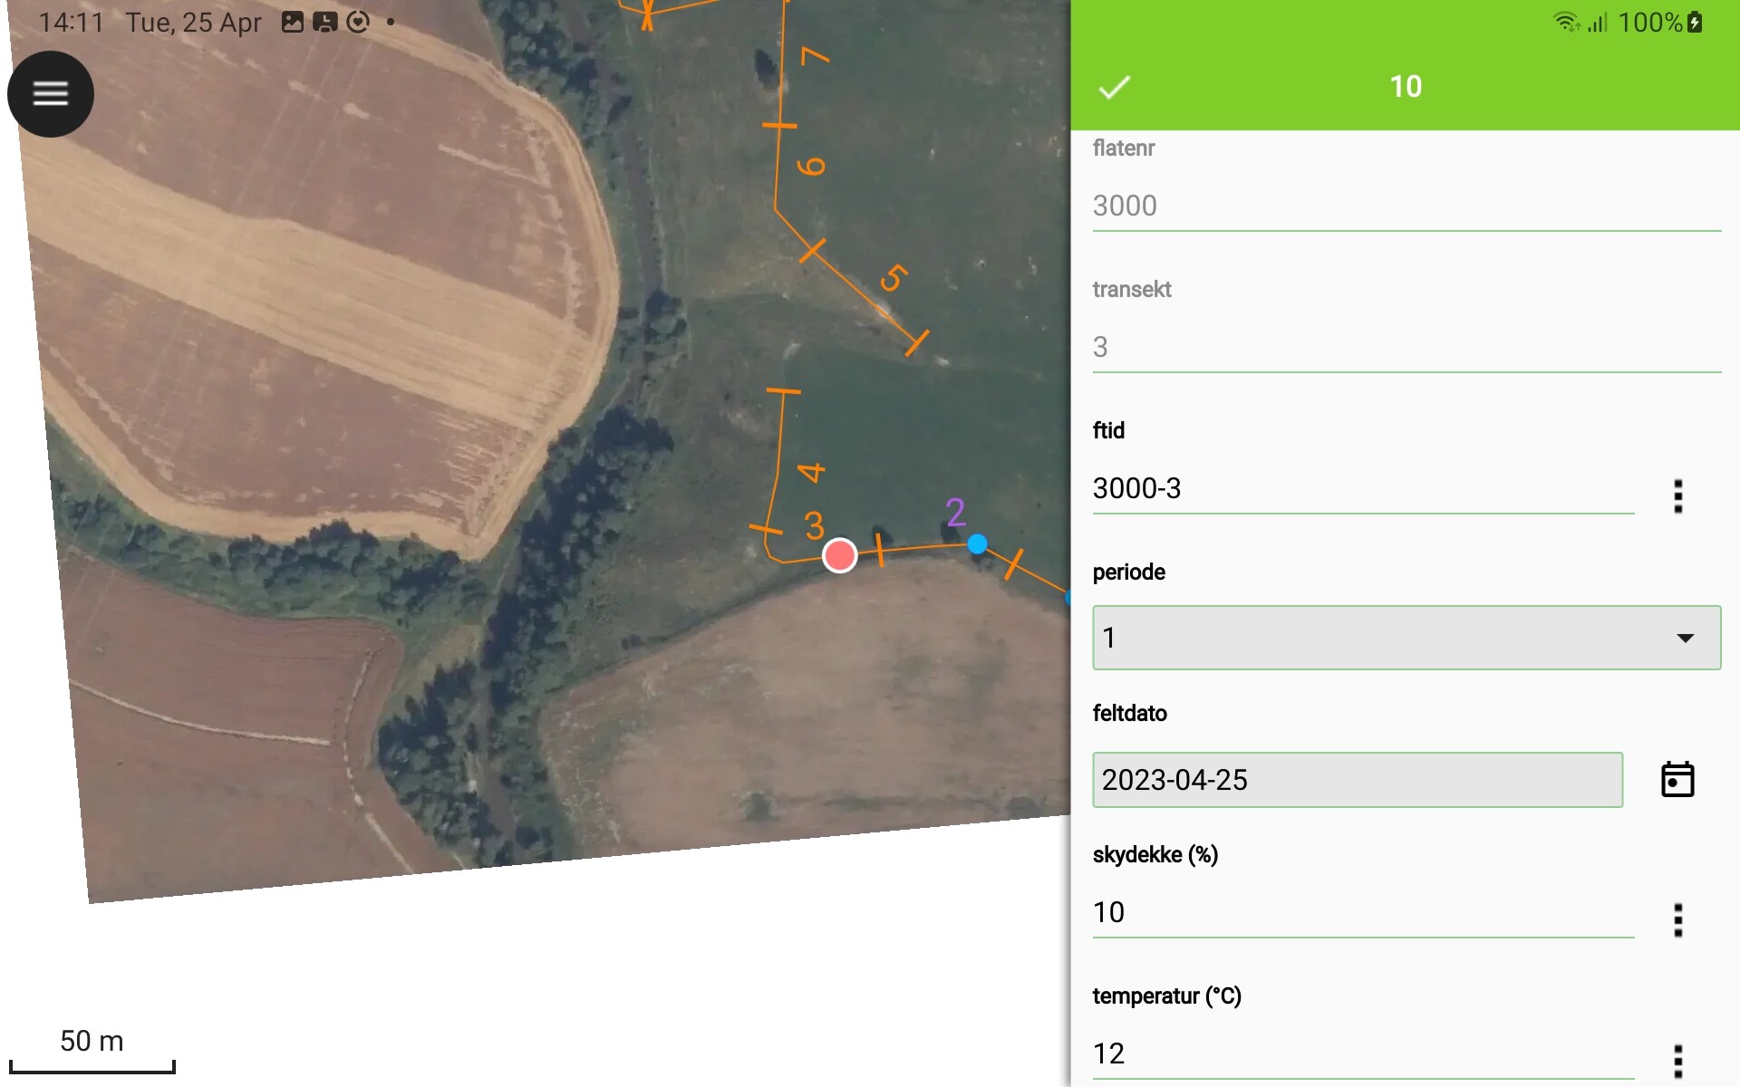Image resolution: width=1740 pixels, height=1087 pixels.
Task: Tap the wifi status icon
Action: point(1566,22)
